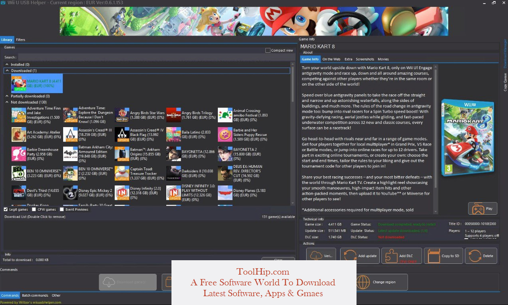Pick the Baila Latino game icon
508x305 pixels.
(173, 135)
